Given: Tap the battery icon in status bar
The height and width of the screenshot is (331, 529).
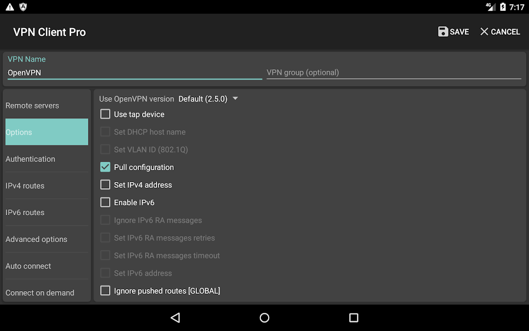Looking at the screenshot, I should point(503,7).
